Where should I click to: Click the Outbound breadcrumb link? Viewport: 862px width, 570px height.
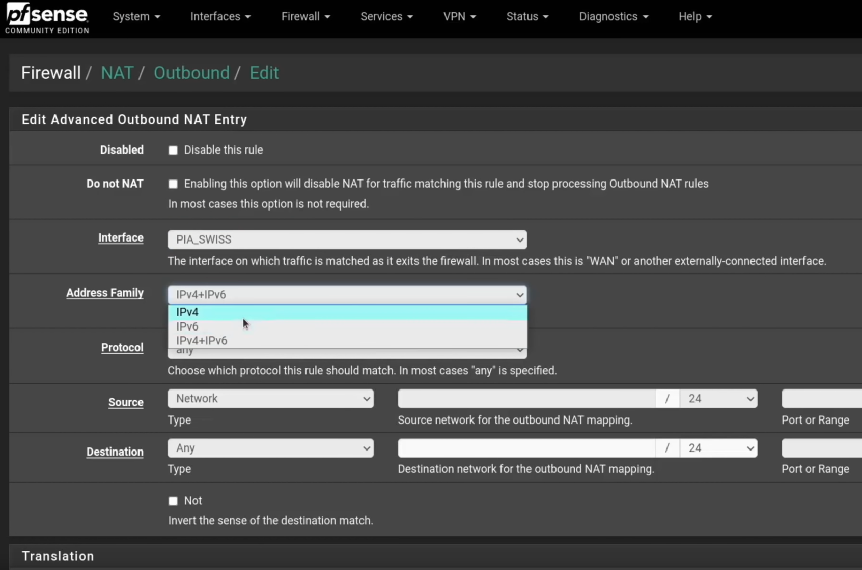point(191,72)
